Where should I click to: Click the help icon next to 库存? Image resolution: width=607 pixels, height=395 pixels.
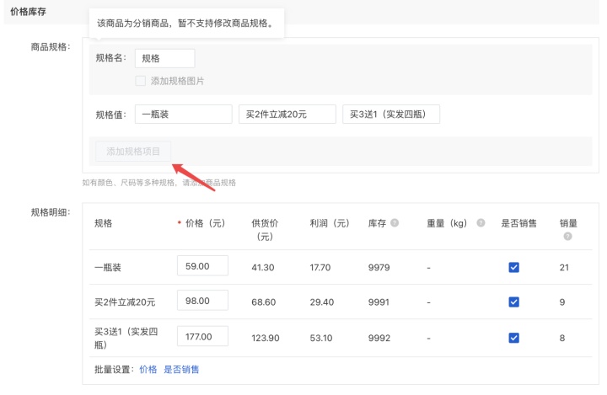pos(395,223)
